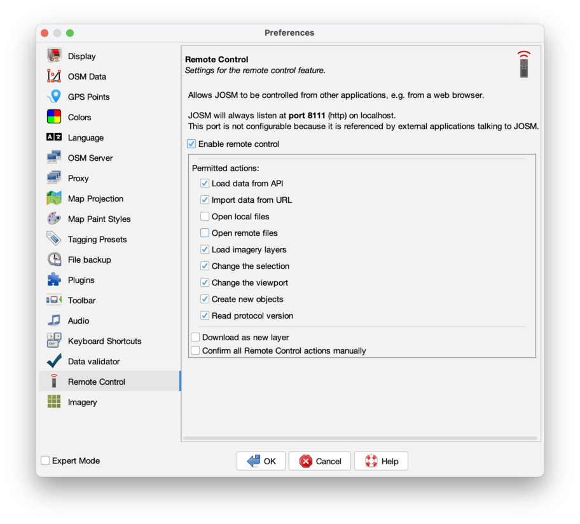
Task: Click the Proxy computers icon
Action: tap(54, 178)
